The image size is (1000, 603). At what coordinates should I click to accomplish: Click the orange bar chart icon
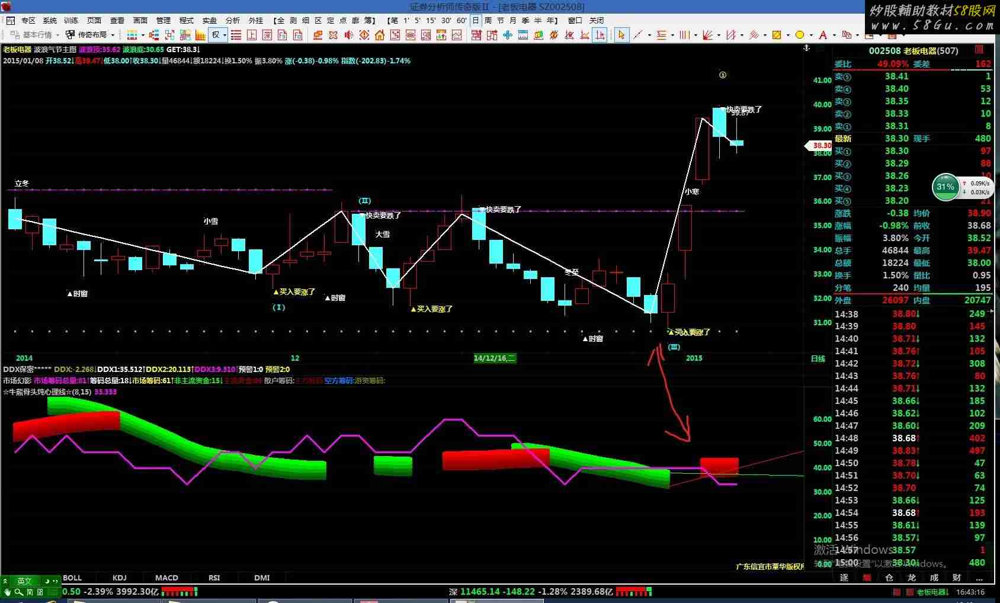pos(200,35)
